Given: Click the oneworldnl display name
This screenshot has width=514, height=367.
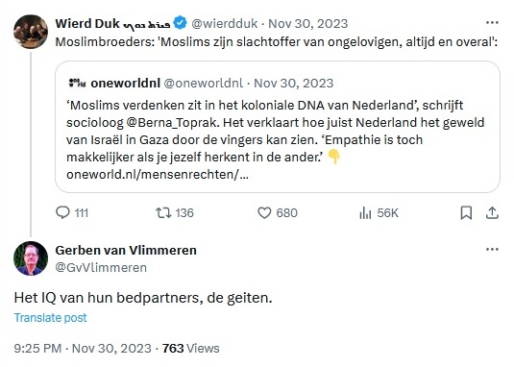Looking at the screenshot, I should point(126,84).
